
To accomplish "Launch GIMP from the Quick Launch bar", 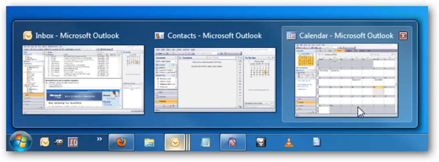I will (59, 142).
